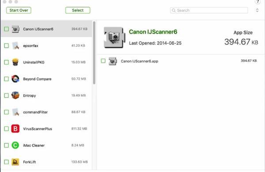Select the Beyond Compare row name
Image resolution: width=265 pixels, height=172 pixels.
pos(37,79)
